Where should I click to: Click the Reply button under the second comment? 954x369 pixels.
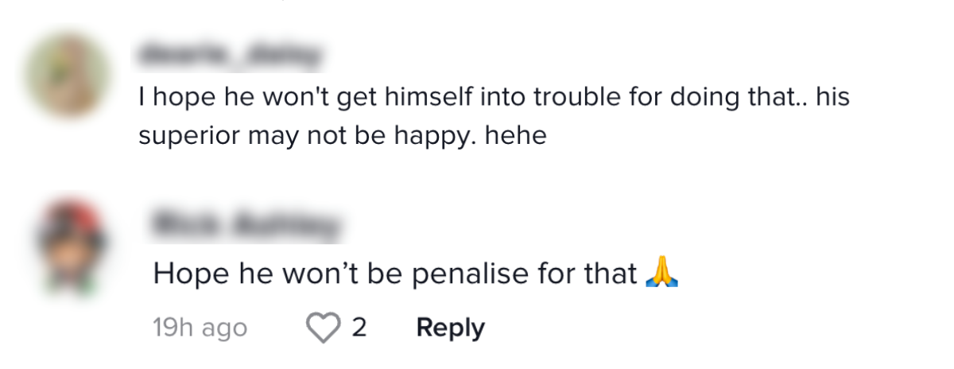450,328
